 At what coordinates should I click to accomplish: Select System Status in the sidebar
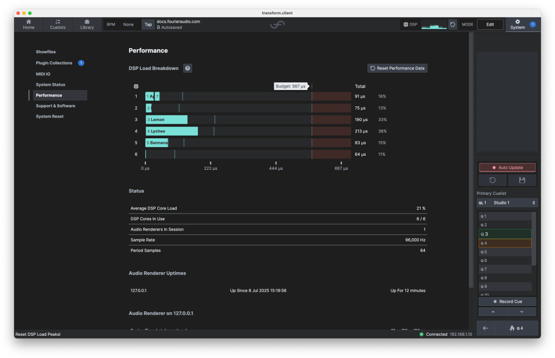coord(50,85)
